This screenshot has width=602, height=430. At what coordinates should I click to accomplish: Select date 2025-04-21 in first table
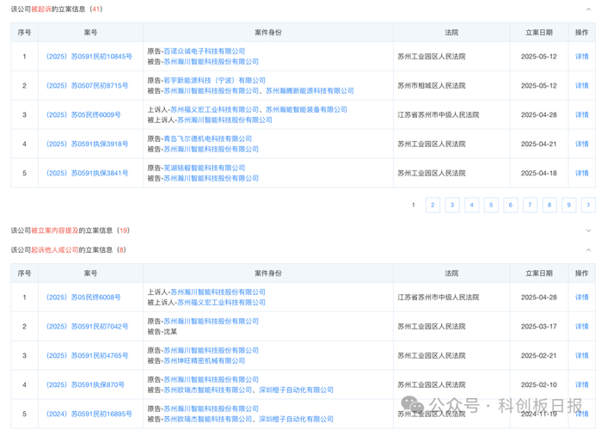538,144
